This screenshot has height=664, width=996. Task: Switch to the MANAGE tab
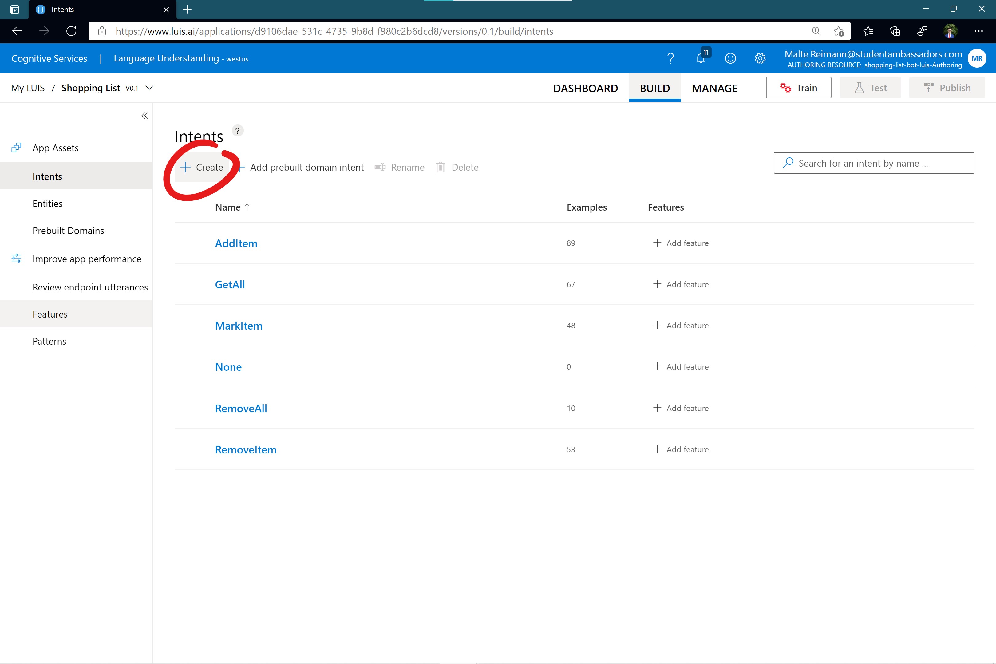pos(714,88)
